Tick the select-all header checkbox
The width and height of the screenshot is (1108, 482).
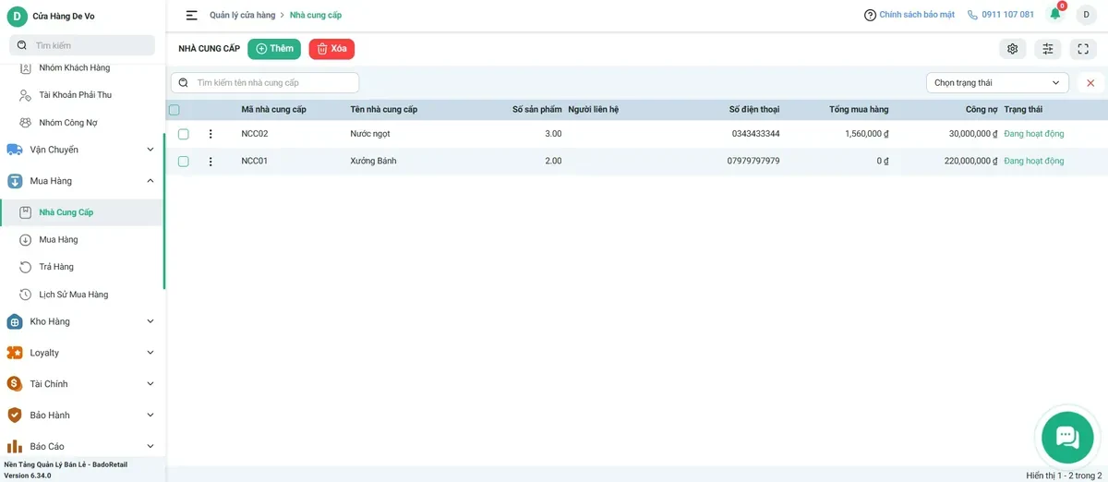tap(175, 110)
